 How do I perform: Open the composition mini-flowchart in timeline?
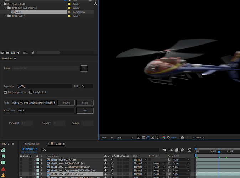click(165, 150)
